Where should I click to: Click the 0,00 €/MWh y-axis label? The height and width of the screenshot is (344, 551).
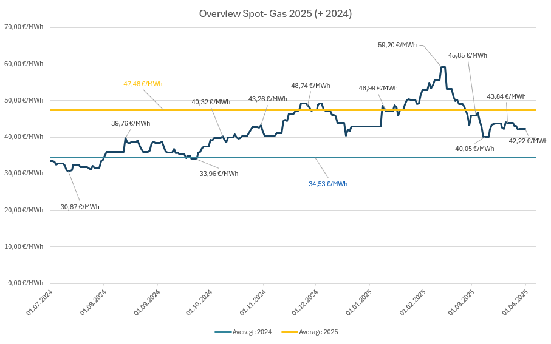coord(25,283)
